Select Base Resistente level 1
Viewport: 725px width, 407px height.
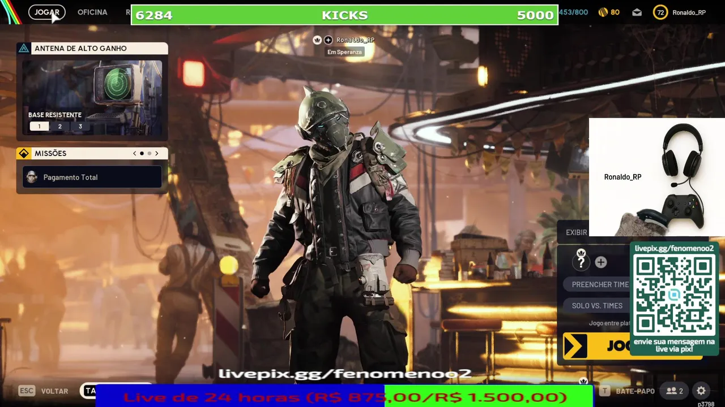click(39, 127)
